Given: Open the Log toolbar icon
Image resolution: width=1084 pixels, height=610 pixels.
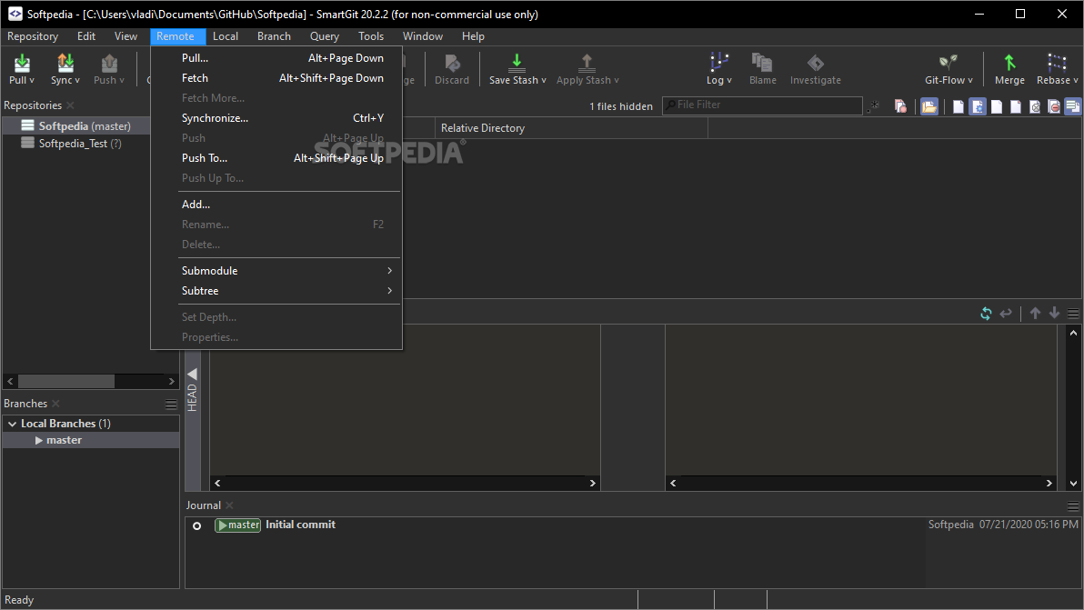Looking at the screenshot, I should (719, 62).
